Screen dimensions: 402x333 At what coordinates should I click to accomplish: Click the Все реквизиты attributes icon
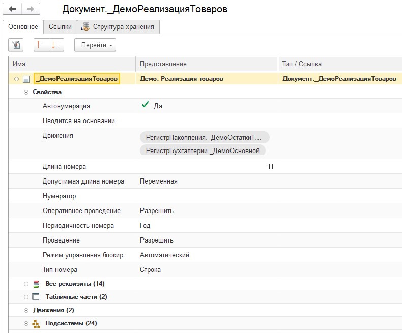36,284
